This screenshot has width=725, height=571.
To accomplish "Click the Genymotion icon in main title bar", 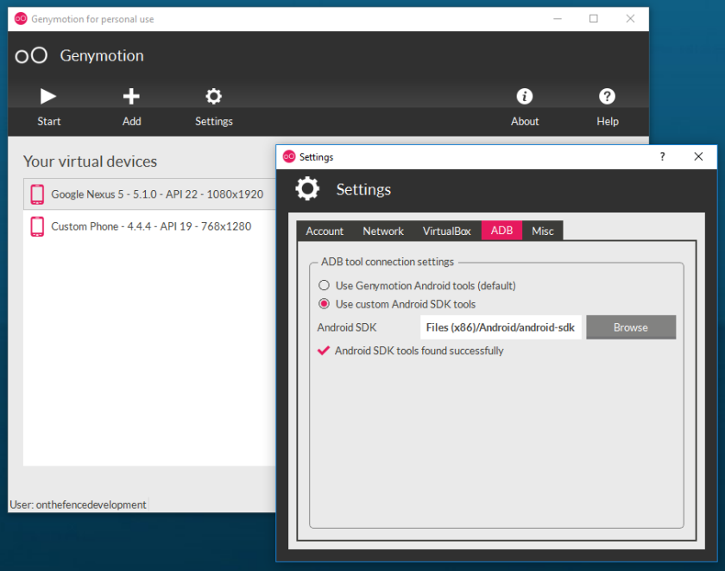I will (21, 18).
